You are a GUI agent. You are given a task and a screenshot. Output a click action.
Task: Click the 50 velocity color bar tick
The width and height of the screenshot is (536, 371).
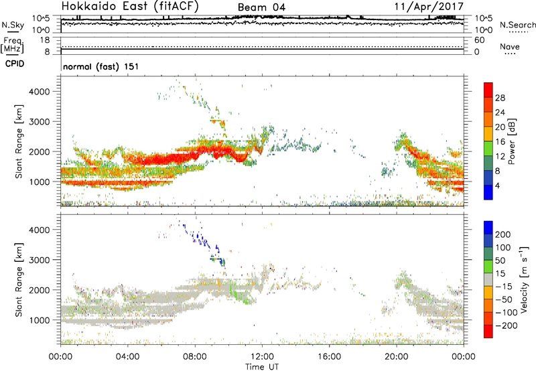[500, 261]
